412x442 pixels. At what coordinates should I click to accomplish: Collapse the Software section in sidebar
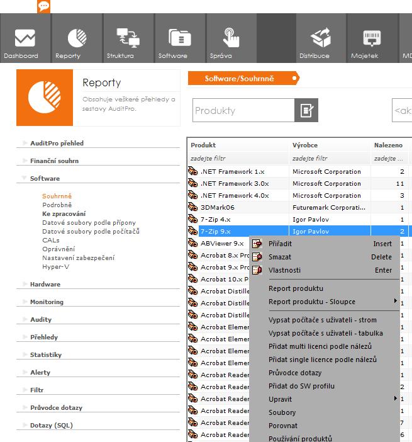click(25, 178)
